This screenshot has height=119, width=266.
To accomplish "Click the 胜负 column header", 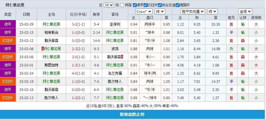I will 231,17.
